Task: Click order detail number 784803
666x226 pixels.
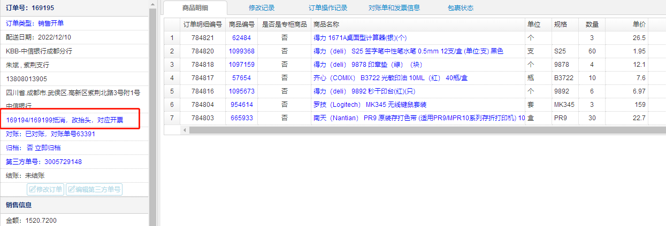Action: click(202, 118)
